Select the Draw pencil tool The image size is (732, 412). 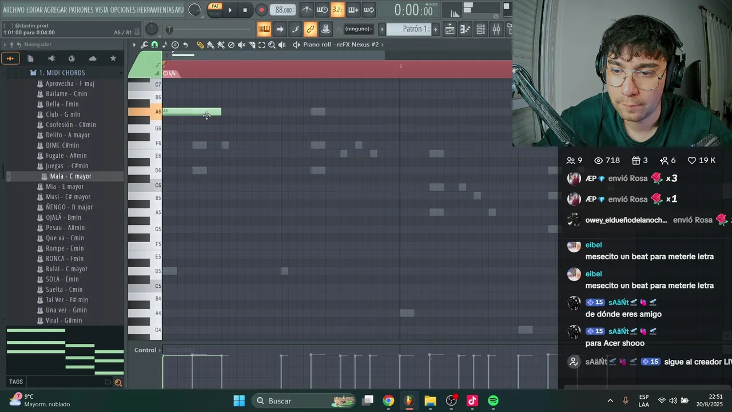200,45
